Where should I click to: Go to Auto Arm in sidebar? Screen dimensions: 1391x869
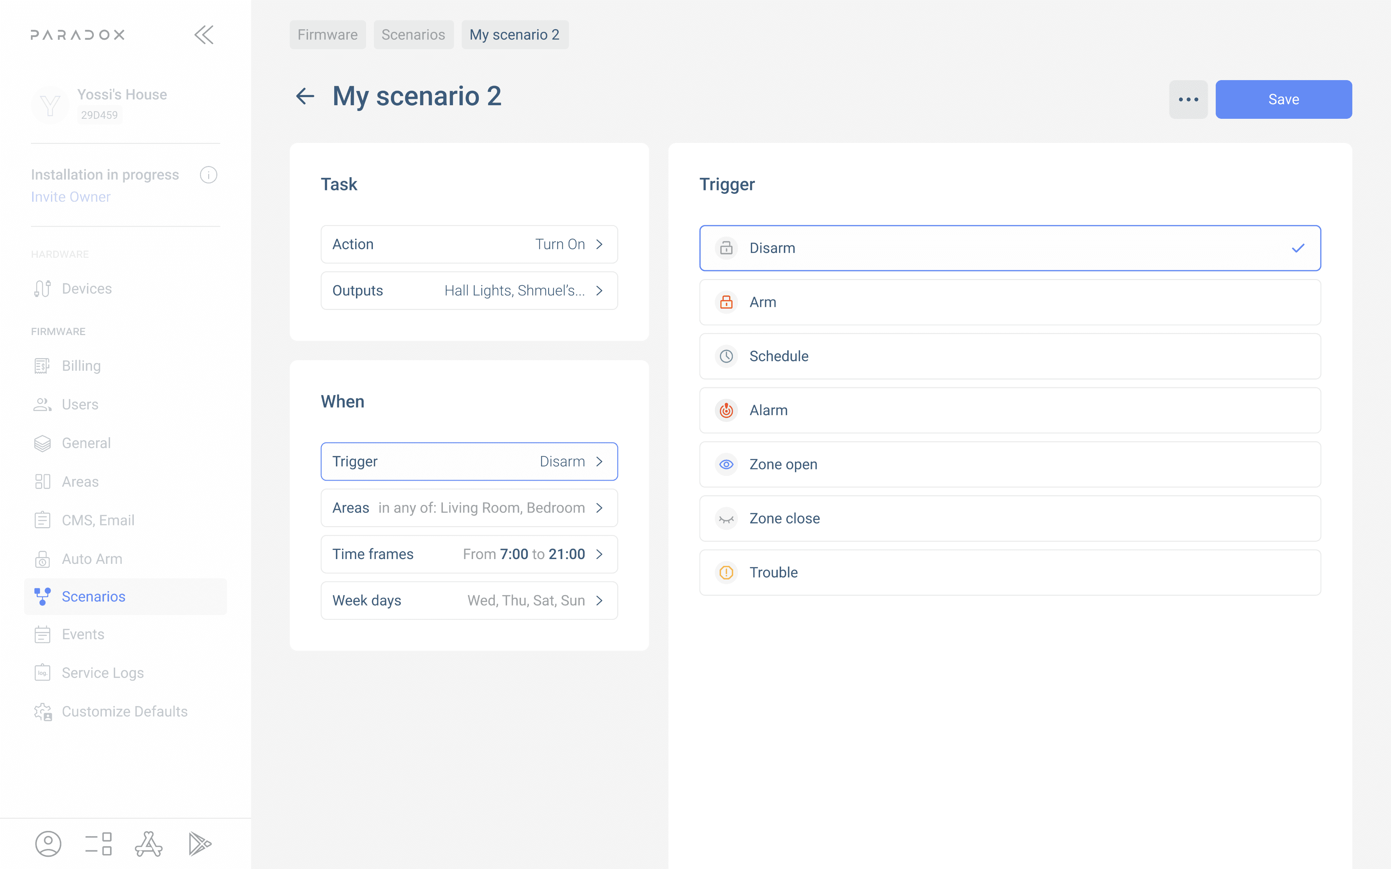[92, 559]
